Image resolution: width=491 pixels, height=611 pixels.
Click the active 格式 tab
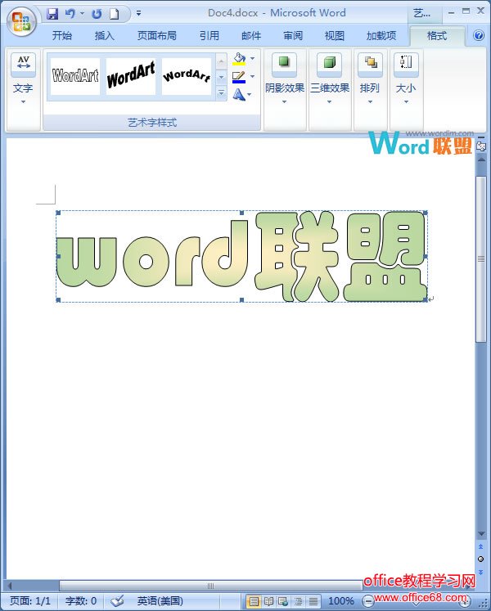click(437, 36)
